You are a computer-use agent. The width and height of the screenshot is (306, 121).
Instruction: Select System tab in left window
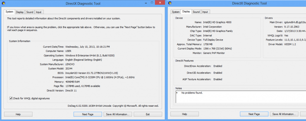(x=9, y=12)
